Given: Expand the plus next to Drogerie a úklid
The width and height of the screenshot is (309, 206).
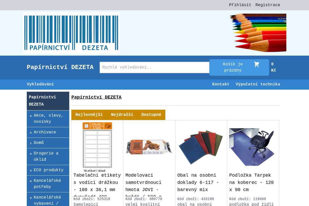Looking at the screenshot, I should tap(31, 154).
